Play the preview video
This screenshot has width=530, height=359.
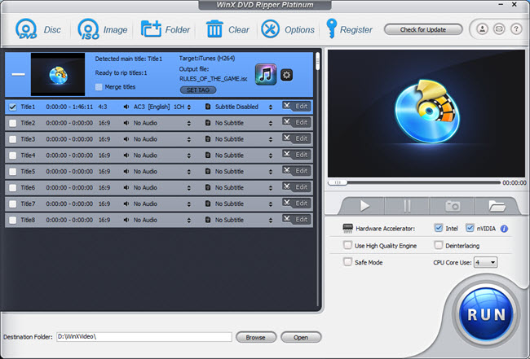click(x=364, y=205)
